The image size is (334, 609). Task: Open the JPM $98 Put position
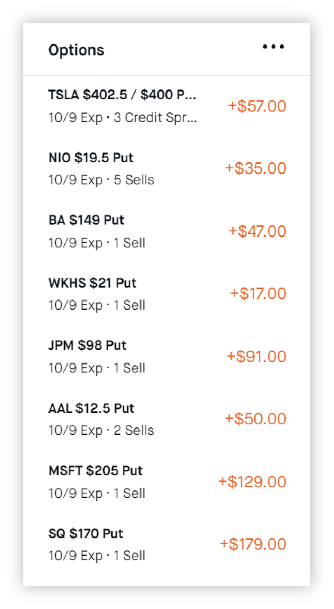click(87, 346)
